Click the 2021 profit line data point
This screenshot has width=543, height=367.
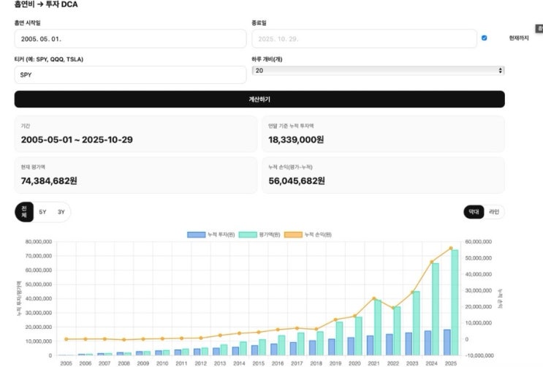click(374, 298)
